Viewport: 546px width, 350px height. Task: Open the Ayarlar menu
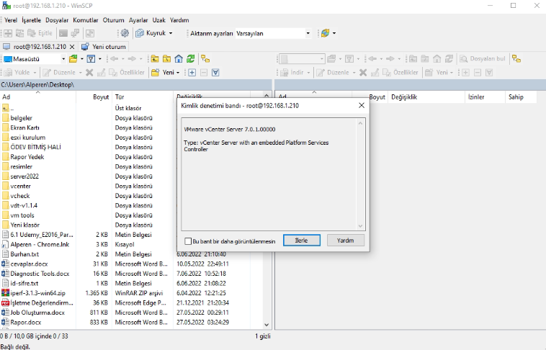point(138,20)
